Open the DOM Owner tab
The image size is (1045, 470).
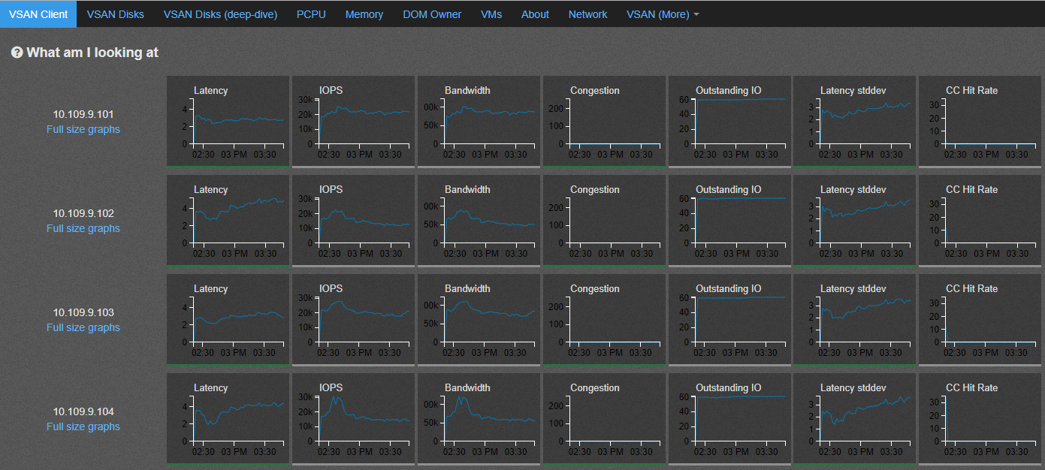pyautogui.click(x=432, y=14)
